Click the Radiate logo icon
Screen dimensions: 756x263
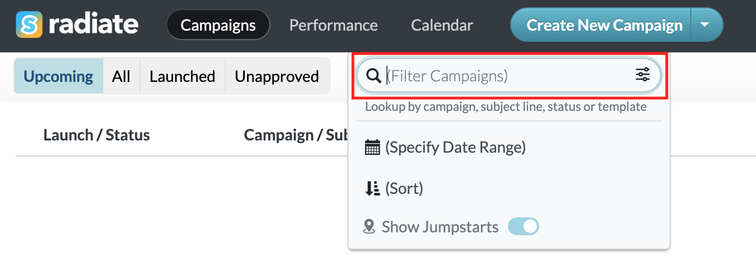coord(29,25)
